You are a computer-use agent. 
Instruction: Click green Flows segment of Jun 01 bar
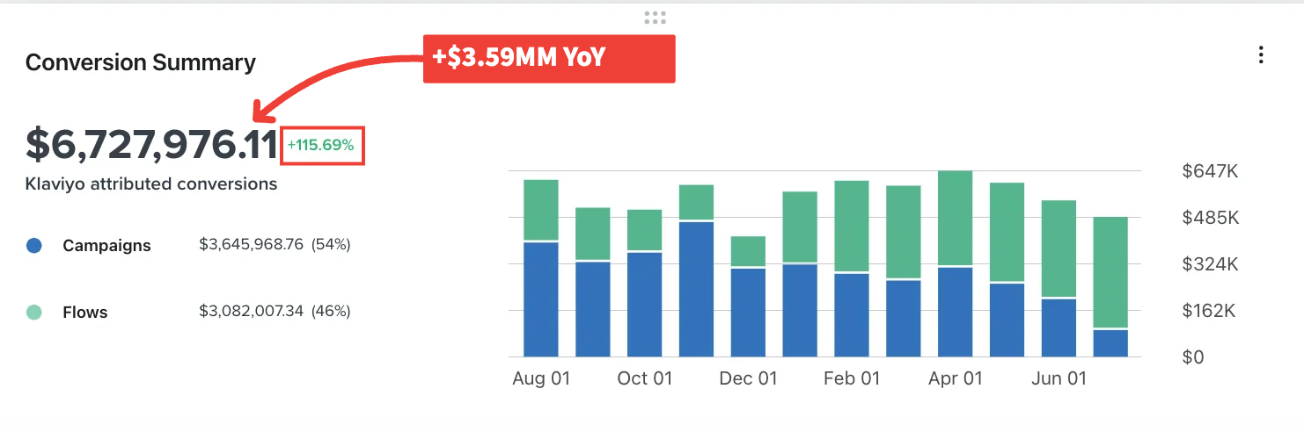coord(1059,249)
